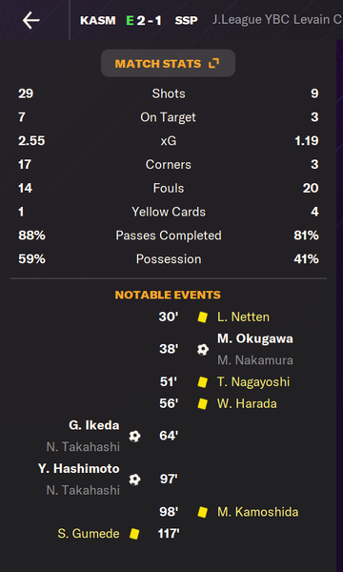Open Y. Hashimoto's player profile

[x=79, y=469]
